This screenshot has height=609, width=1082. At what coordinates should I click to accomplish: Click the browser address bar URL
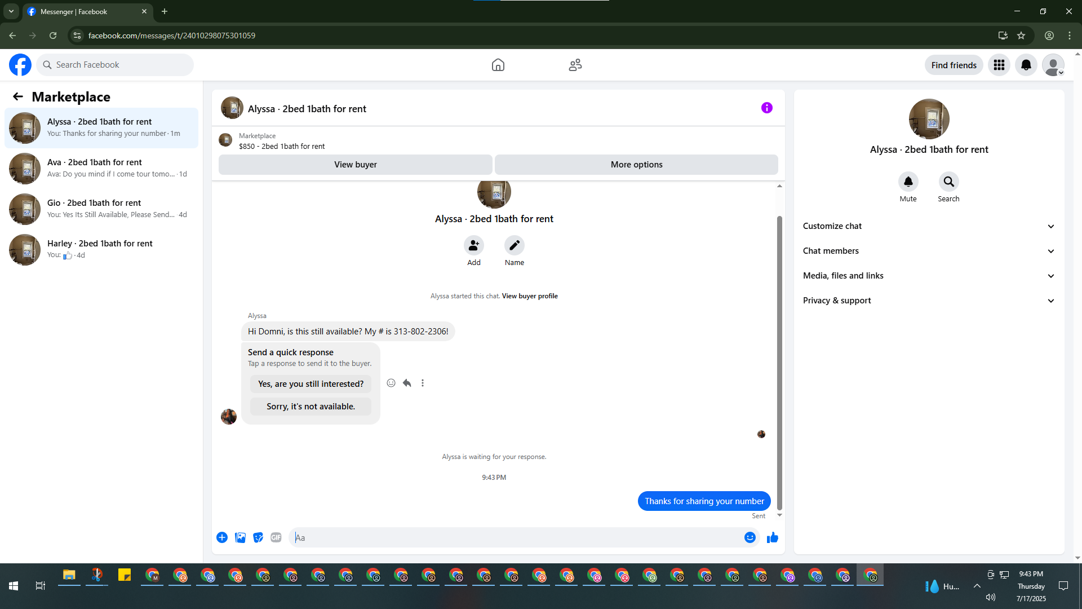pos(172,36)
